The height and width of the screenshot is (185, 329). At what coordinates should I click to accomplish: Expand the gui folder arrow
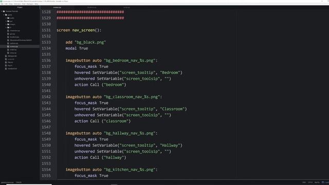(x=6, y=21)
